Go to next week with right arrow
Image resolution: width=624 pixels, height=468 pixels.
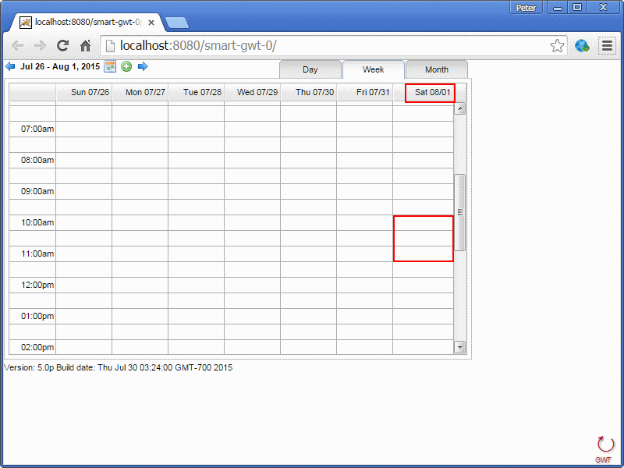coord(143,67)
